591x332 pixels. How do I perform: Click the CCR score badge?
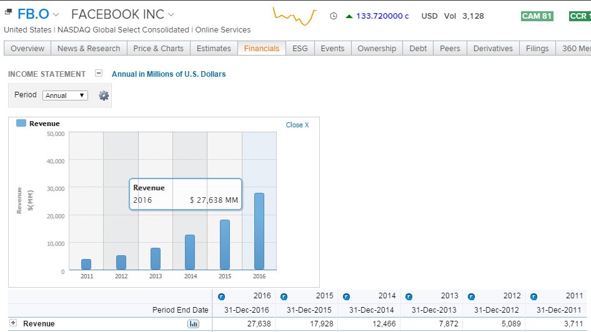pos(580,16)
